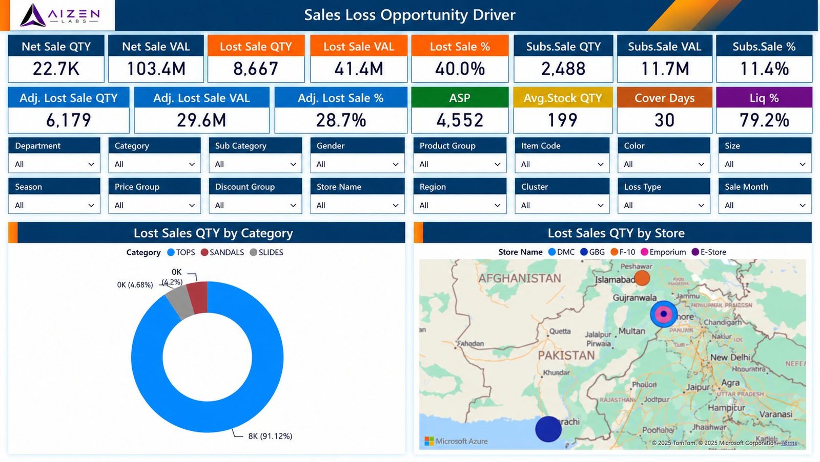Expand the Season filter dropdown
This screenshot has height=462, width=820.
click(54, 205)
